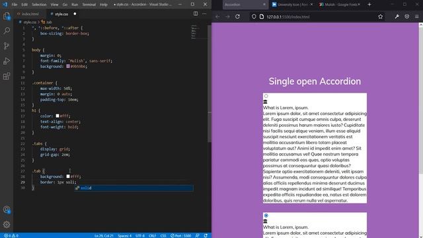Switch to the Mulish Google Fonts tab
This screenshot has width=423, height=238.
point(339,5)
